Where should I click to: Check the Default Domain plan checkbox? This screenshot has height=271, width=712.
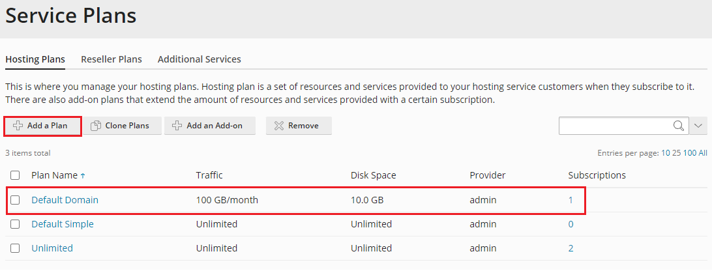[15, 200]
